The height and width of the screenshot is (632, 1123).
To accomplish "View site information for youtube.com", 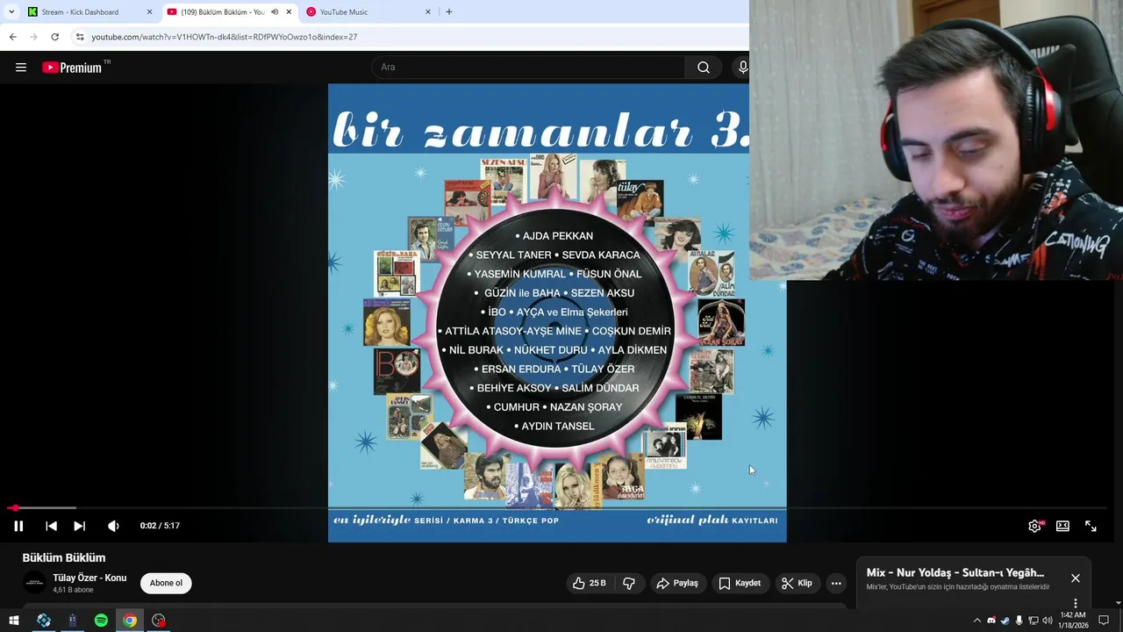I will click(80, 37).
